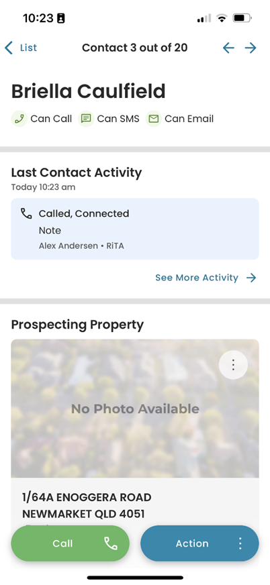
Task: Expand options via Action button's three dots
Action: coord(240,543)
